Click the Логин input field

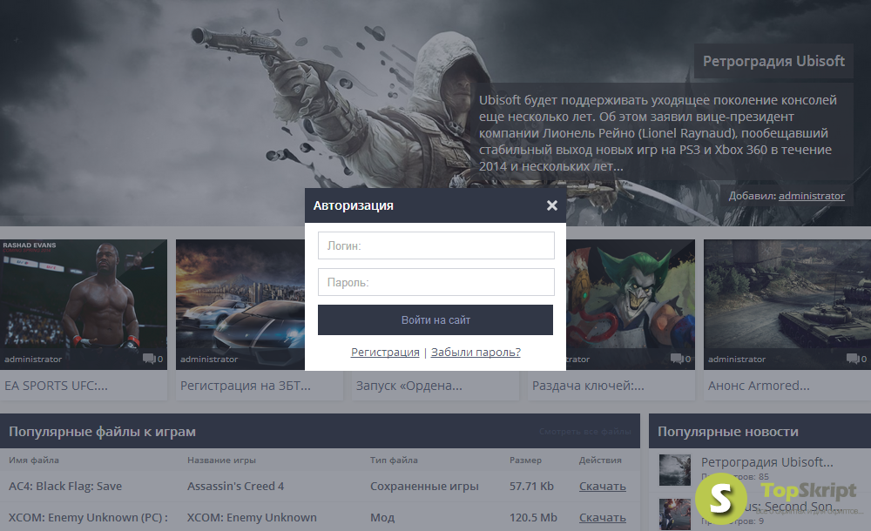point(436,245)
